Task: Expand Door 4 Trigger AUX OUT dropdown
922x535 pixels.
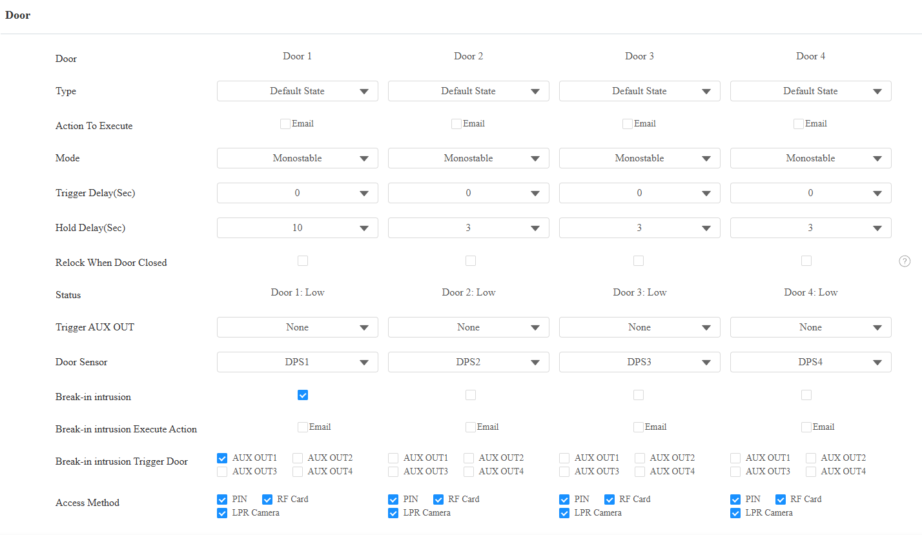Action: (811, 327)
